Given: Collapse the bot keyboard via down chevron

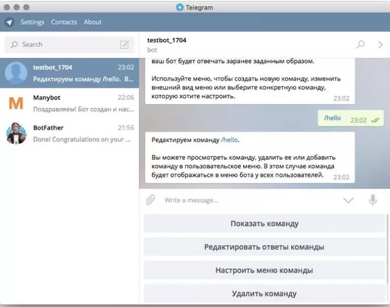Looking at the screenshot, I should coord(348,200).
